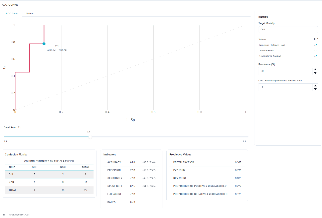This screenshot has height=218, width=322.
Task: Click the ACCURACY value 84.0
Action: 133,162
